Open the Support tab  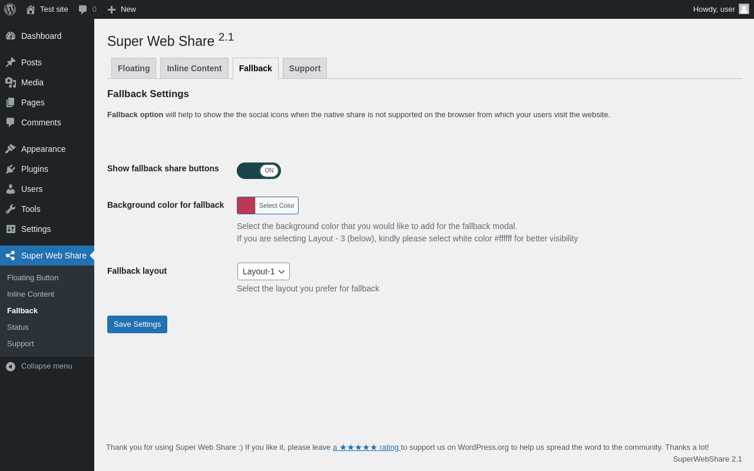(305, 68)
